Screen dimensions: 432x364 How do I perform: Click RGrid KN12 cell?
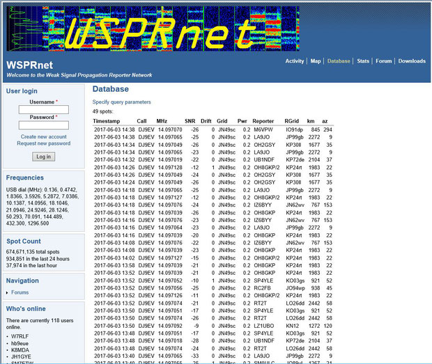point(293,326)
